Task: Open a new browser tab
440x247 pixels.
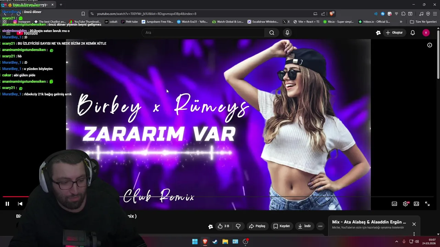Action: 61,4
